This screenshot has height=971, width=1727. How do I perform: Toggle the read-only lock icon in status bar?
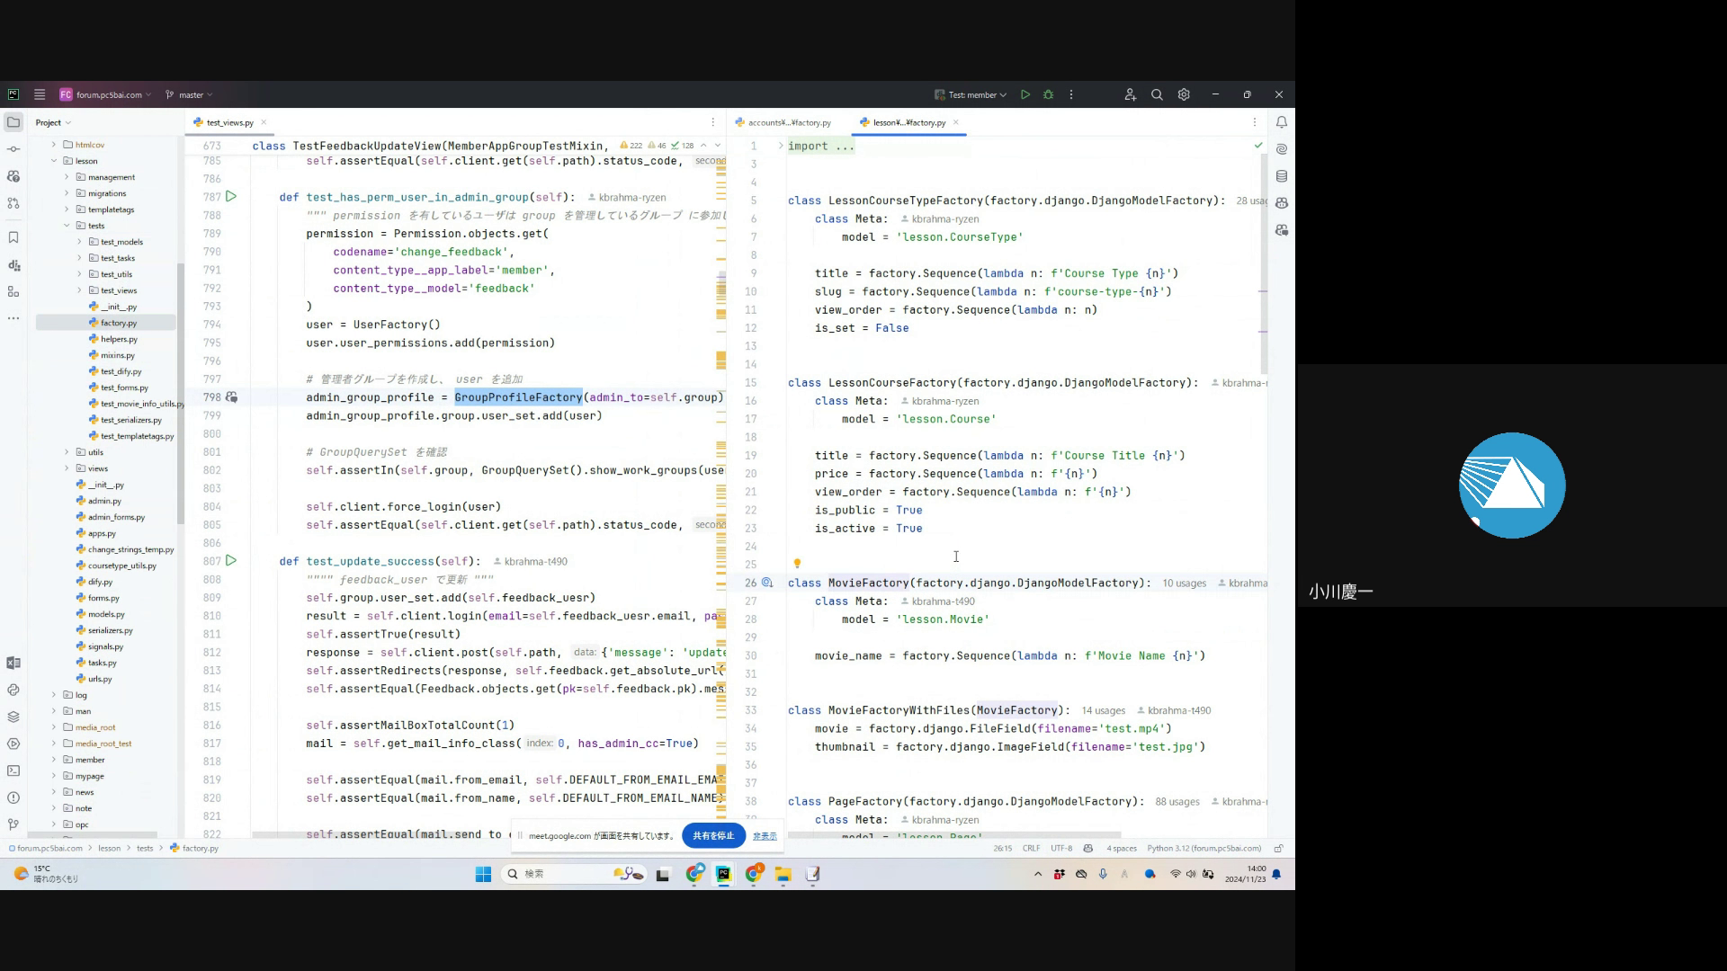[x=1278, y=848]
